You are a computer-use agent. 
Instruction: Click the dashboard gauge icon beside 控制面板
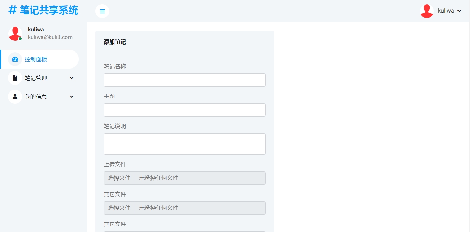[x=15, y=59]
